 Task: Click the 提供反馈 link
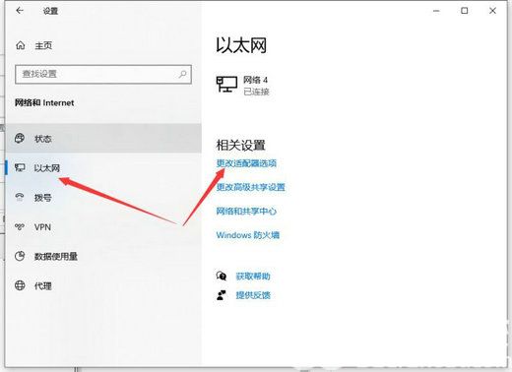[x=253, y=295]
